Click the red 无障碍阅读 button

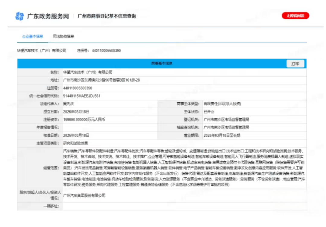296,16
